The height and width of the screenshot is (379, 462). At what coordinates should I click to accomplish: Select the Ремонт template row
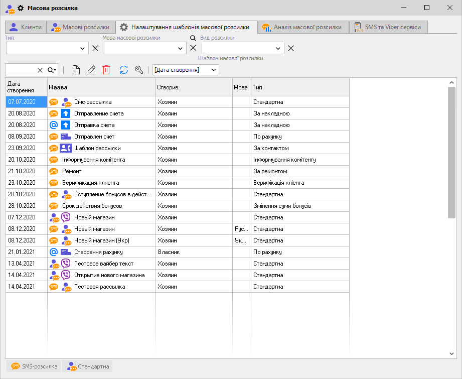(100, 172)
